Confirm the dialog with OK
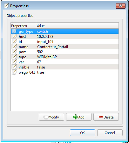 [83, 133]
